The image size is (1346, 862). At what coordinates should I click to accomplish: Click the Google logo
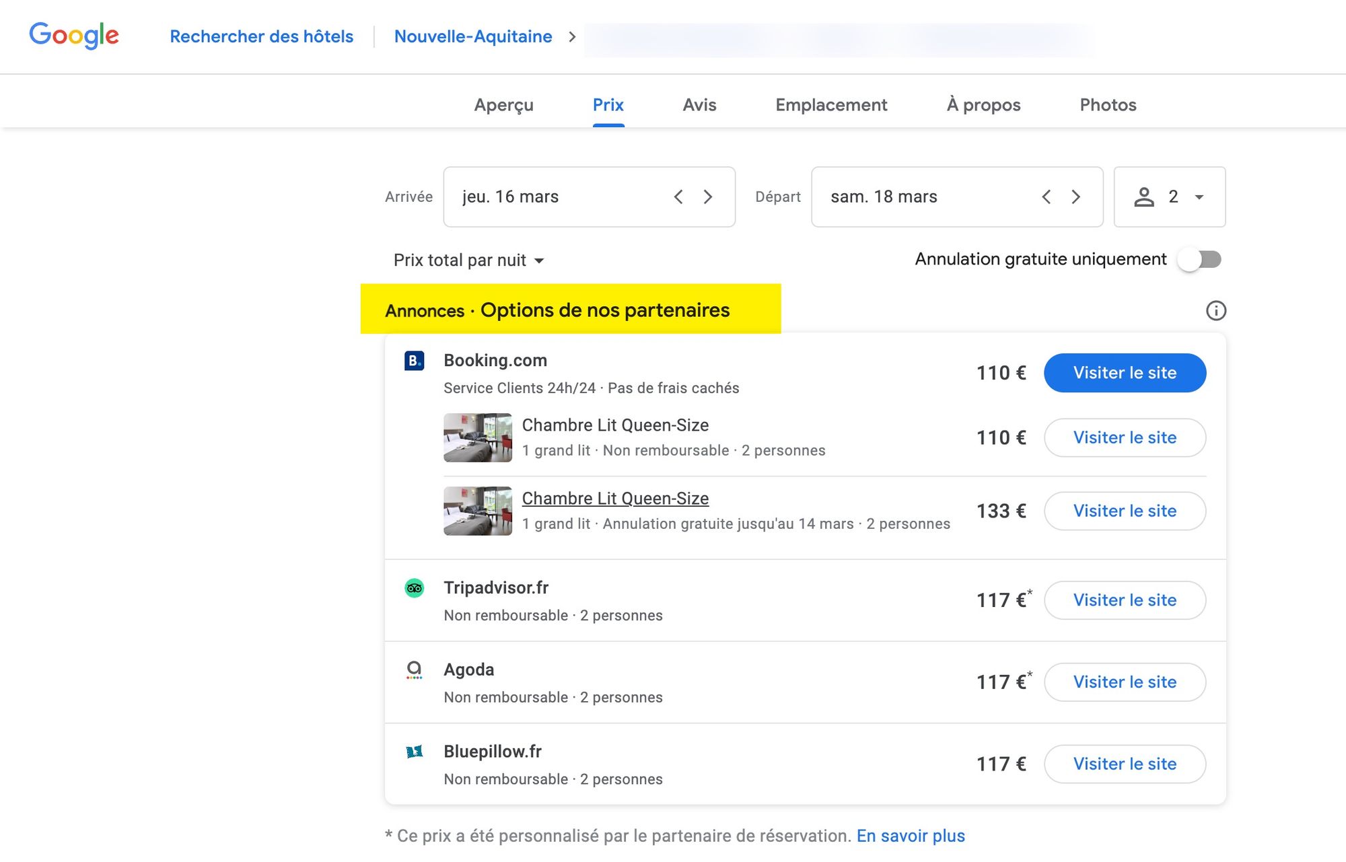coord(74,36)
